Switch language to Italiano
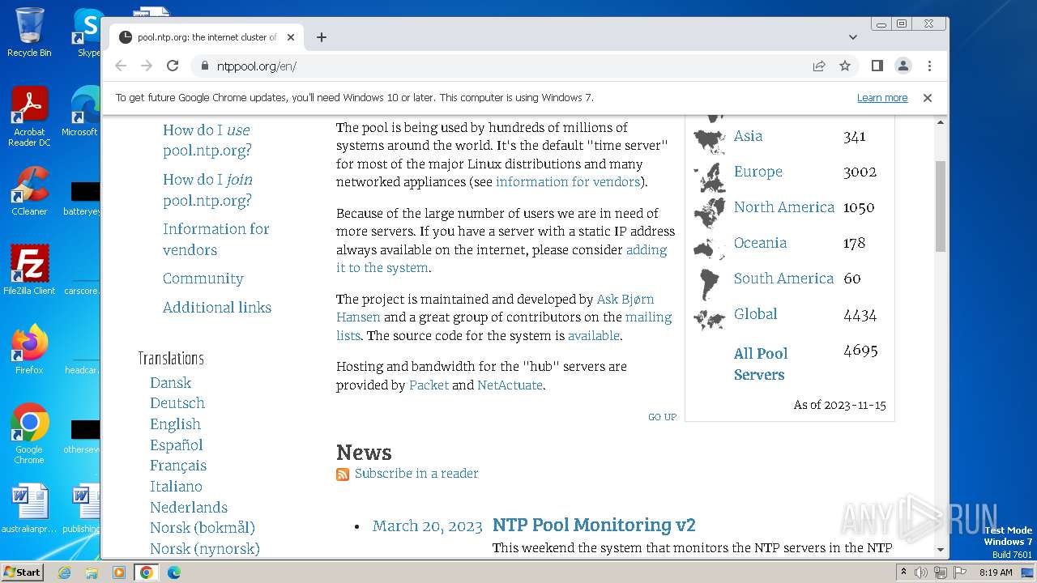Image resolution: width=1037 pixels, height=583 pixels. click(x=176, y=487)
